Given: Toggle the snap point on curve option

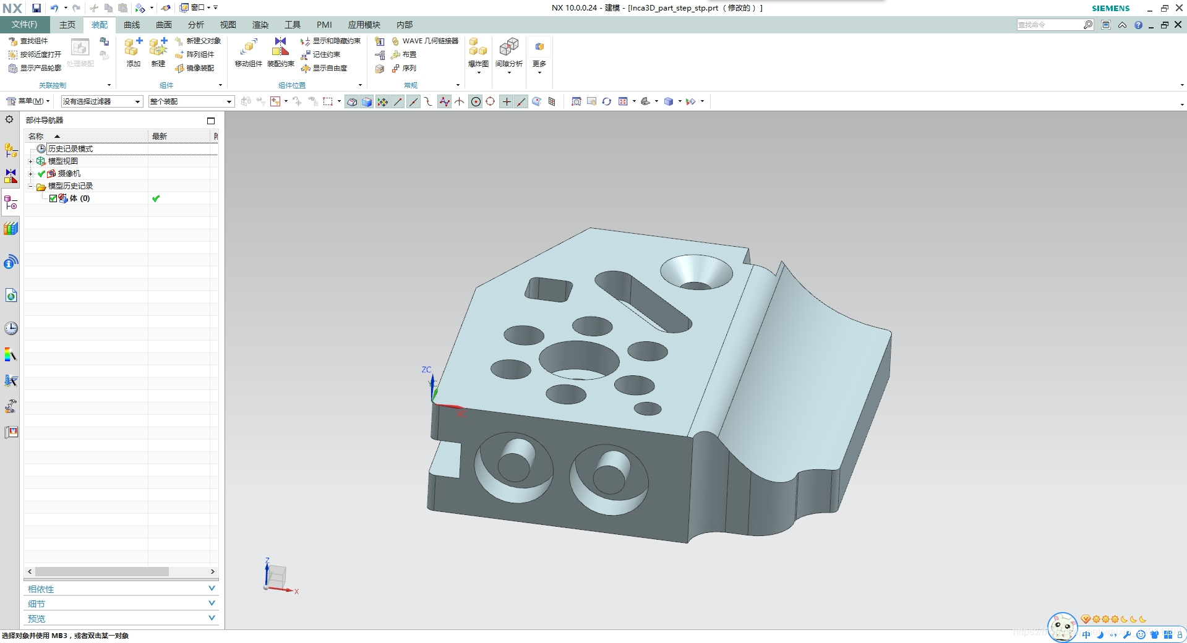Looking at the screenshot, I should pos(521,102).
